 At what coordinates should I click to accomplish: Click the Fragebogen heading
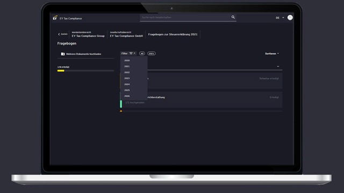67,43
